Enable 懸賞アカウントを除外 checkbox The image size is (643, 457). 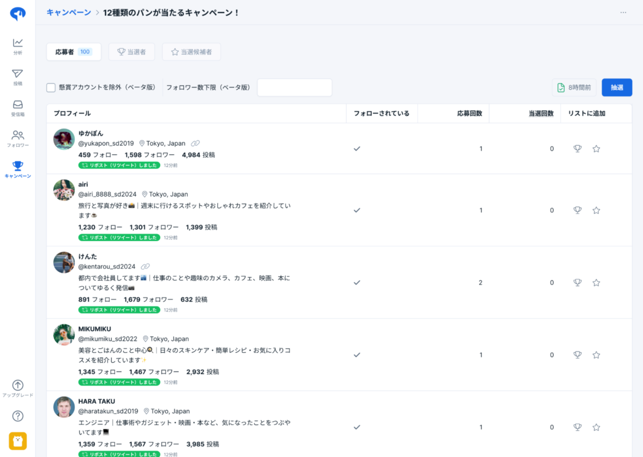click(51, 88)
